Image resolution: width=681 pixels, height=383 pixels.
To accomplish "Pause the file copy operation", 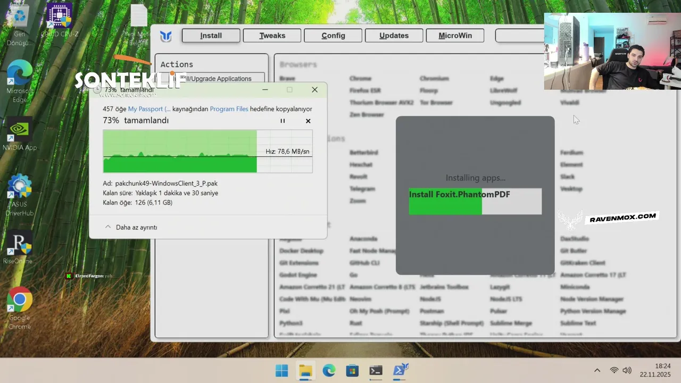I will [283, 121].
